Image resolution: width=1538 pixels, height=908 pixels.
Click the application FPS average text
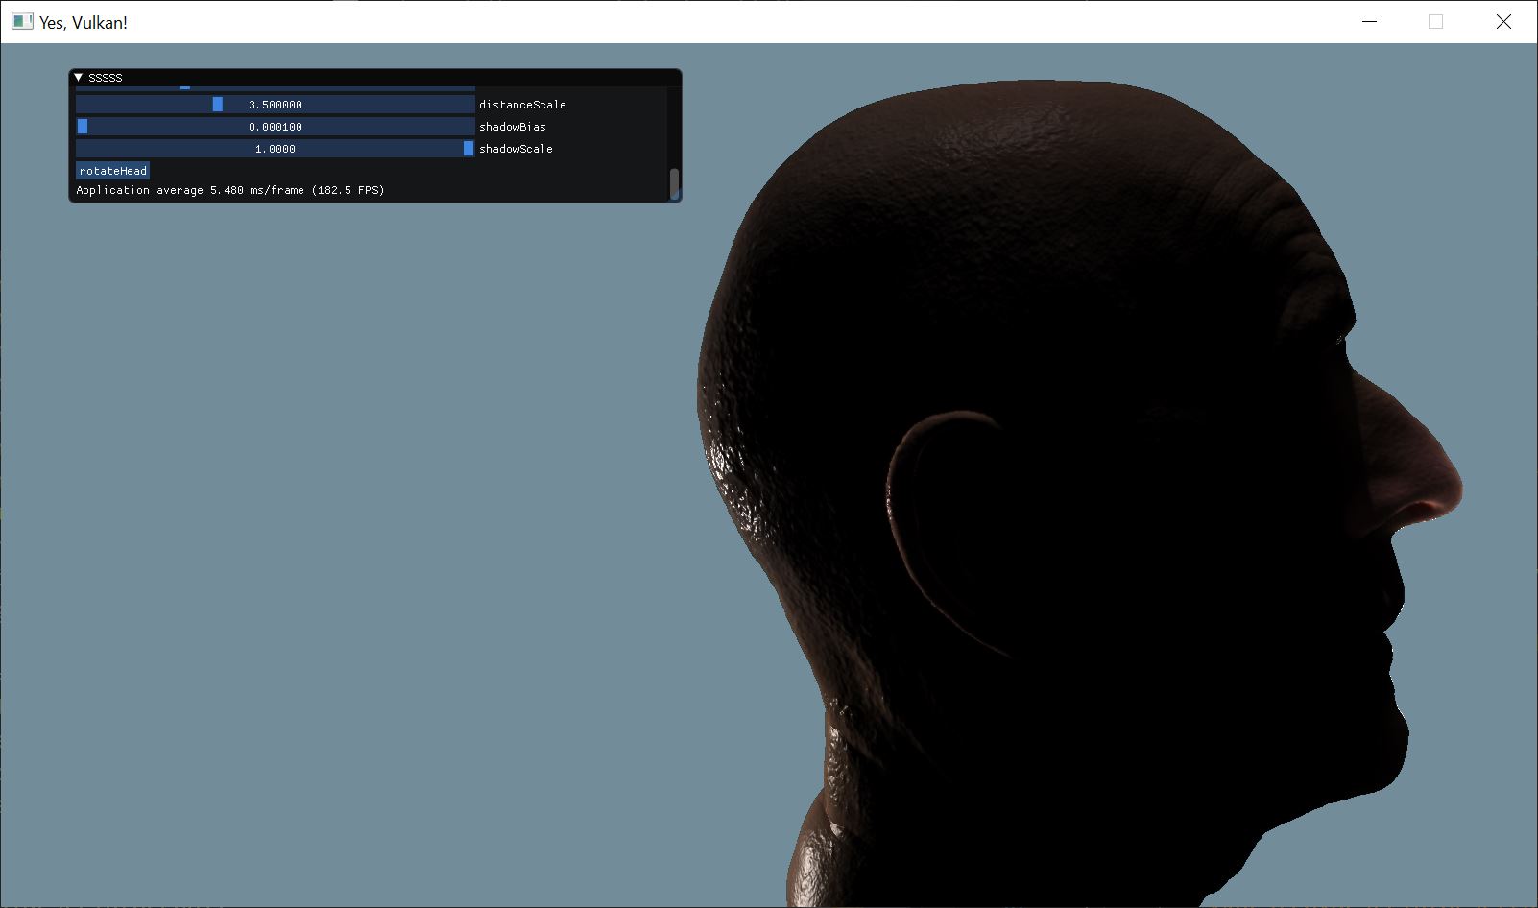(230, 190)
